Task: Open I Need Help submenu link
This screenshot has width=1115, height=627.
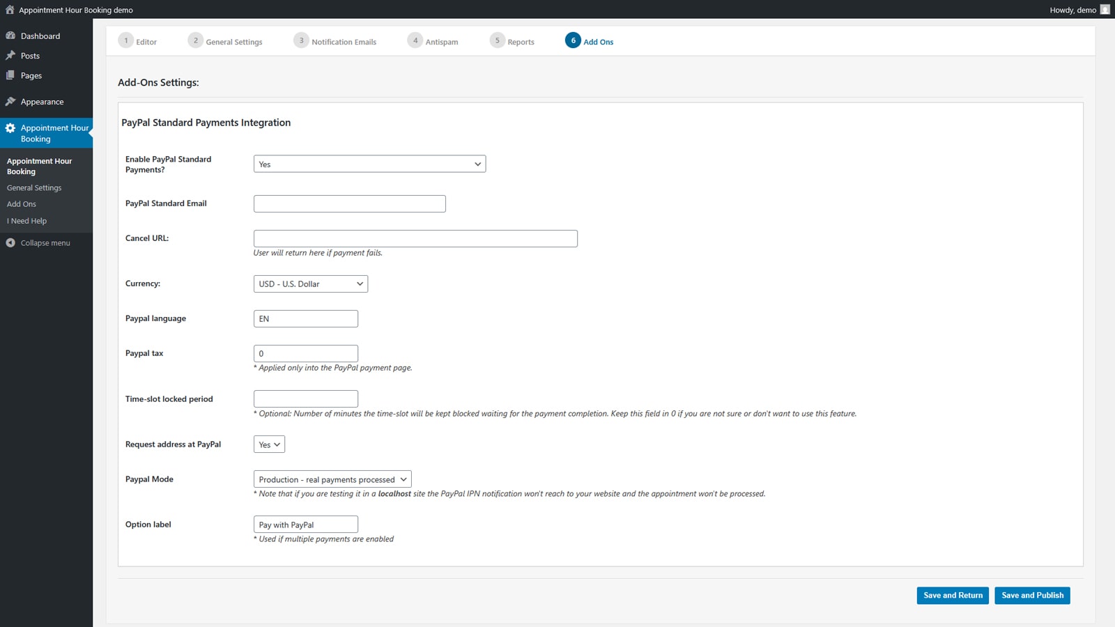Action: [x=26, y=221]
